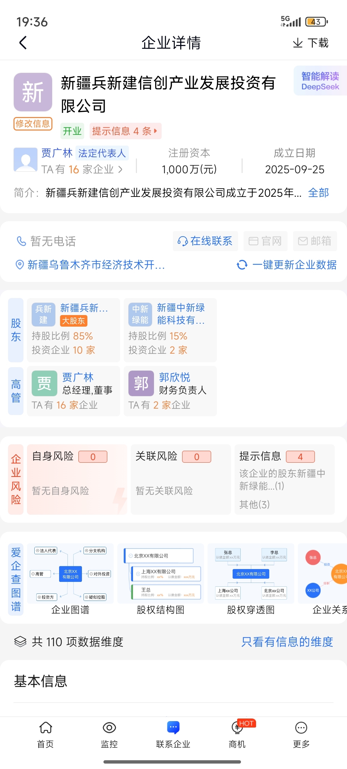Viewport: 347px width, 769px height.
Task: Open the 监控 monitoring tab
Action: point(109,735)
